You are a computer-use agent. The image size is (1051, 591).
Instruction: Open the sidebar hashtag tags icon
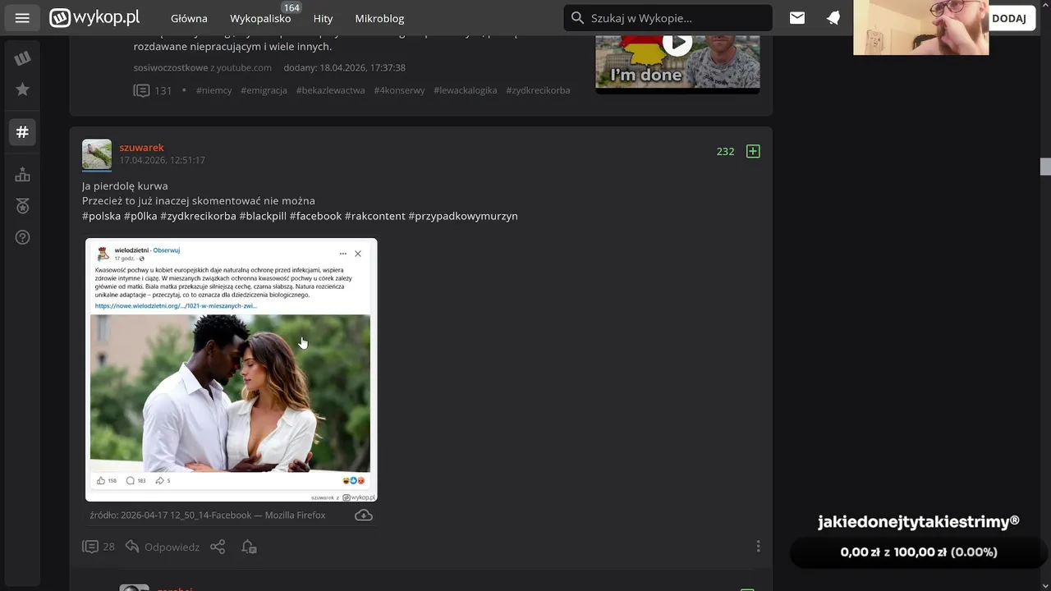22,131
